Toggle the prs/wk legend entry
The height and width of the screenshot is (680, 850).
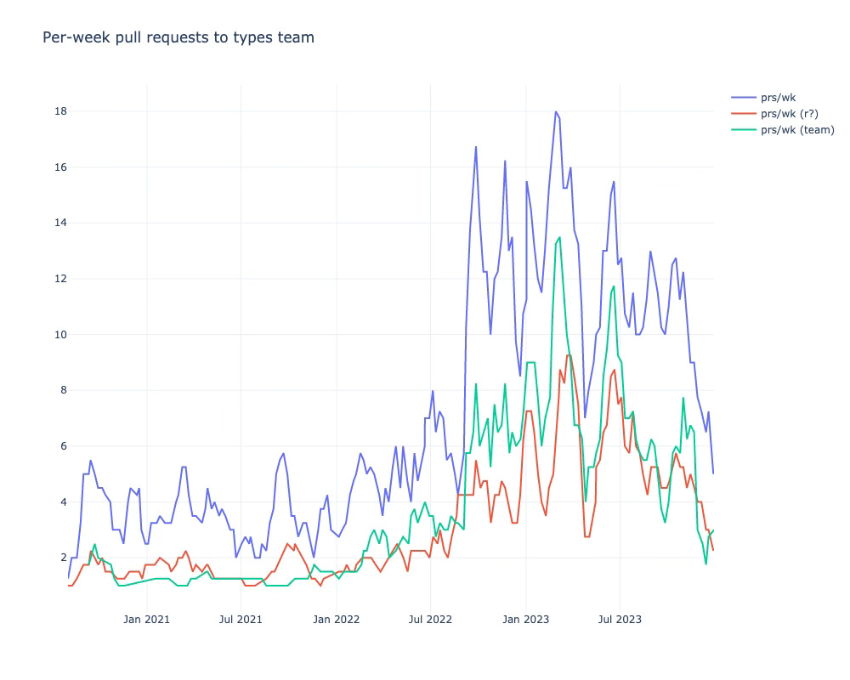[x=763, y=98]
